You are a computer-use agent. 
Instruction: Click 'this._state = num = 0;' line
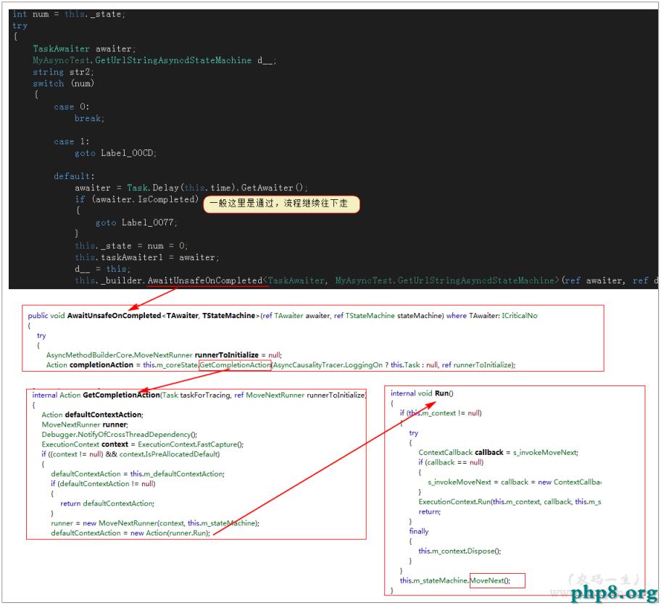(x=131, y=246)
